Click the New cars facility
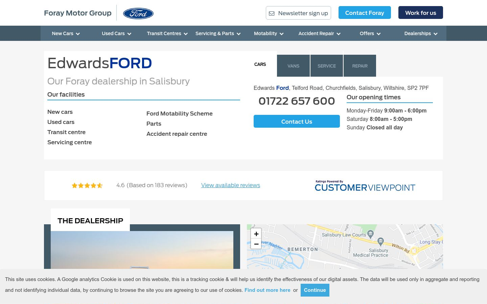Viewport: 487px width, 304px height. click(60, 112)
